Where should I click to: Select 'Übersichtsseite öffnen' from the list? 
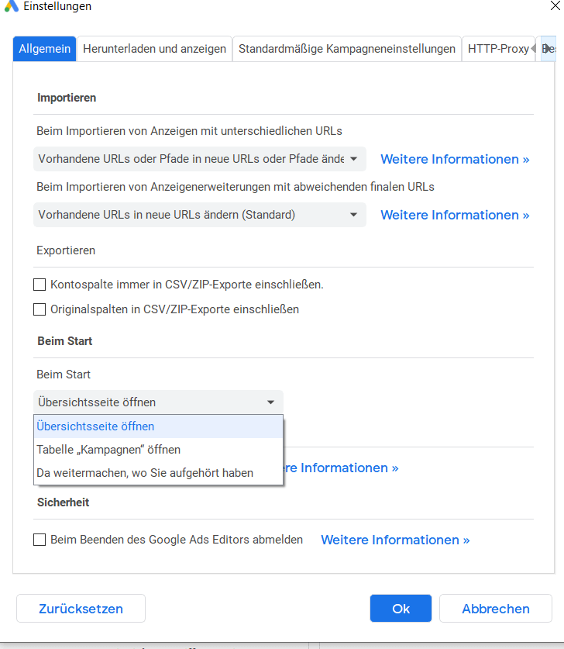pyautogui.click(x=95, y=426)
